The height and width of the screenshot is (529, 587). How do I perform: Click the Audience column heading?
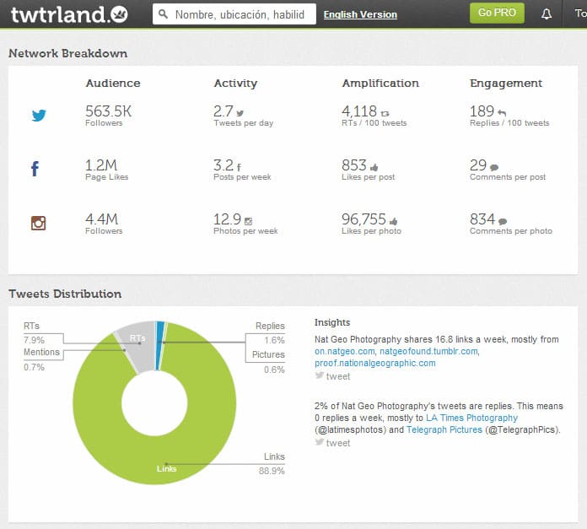pyautogui.click(x=113, y=84)
